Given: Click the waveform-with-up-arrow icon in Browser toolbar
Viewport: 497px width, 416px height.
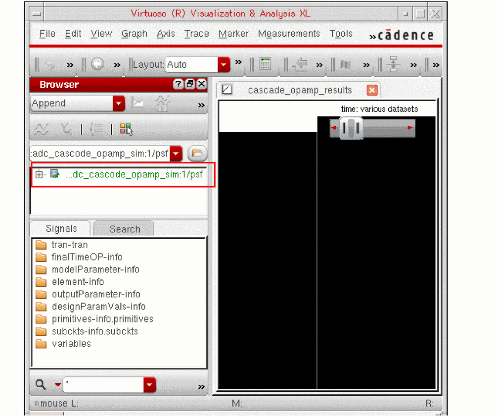Looking at the screenshot, I should click(163, 103).
